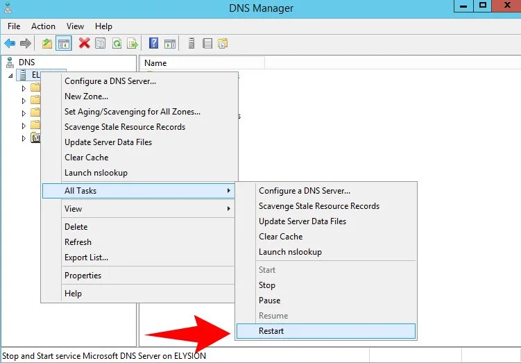
Task: Click the Export List toolbar icon
Action: coord(132,43)
